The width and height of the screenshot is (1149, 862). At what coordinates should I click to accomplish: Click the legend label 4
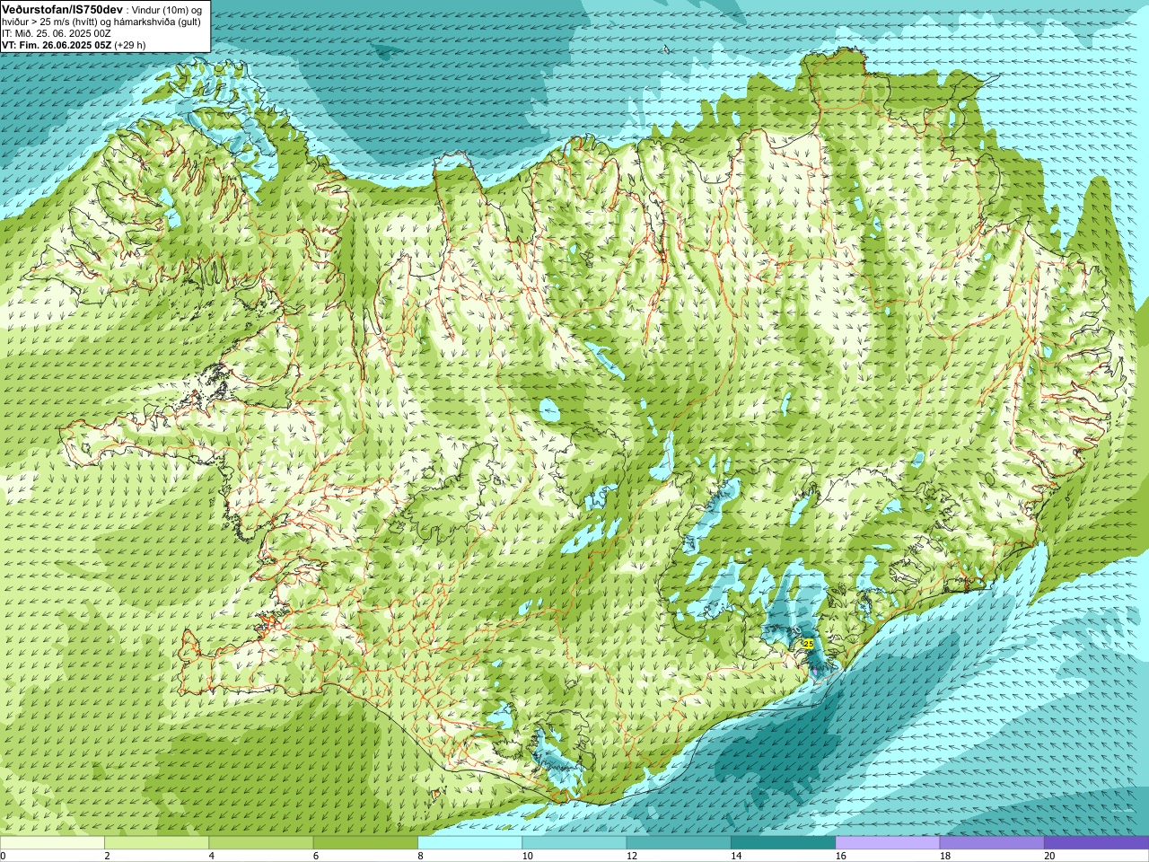click(x=211, y=856)
